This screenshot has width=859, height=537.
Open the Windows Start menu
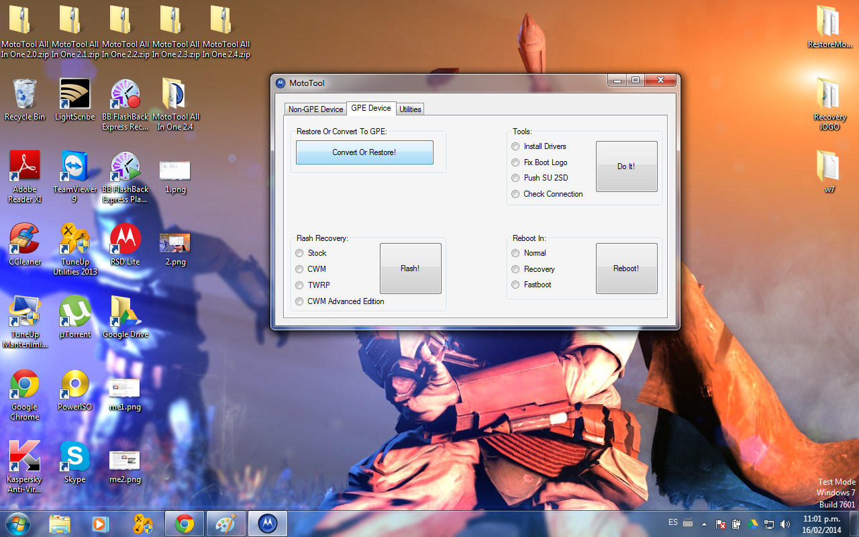(x=17, y=523)
